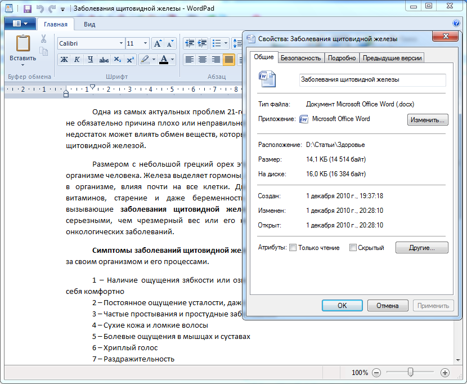Open the 'Вид' ribbon tab
The width and height of the screenshot is (467, 384).
[89, 24]
